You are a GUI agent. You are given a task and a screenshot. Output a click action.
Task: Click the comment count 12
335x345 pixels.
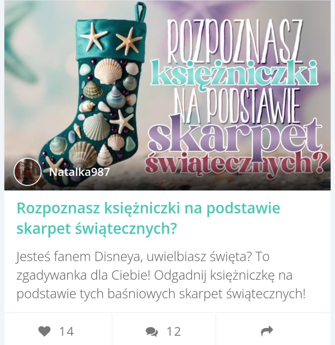(174, 331)
